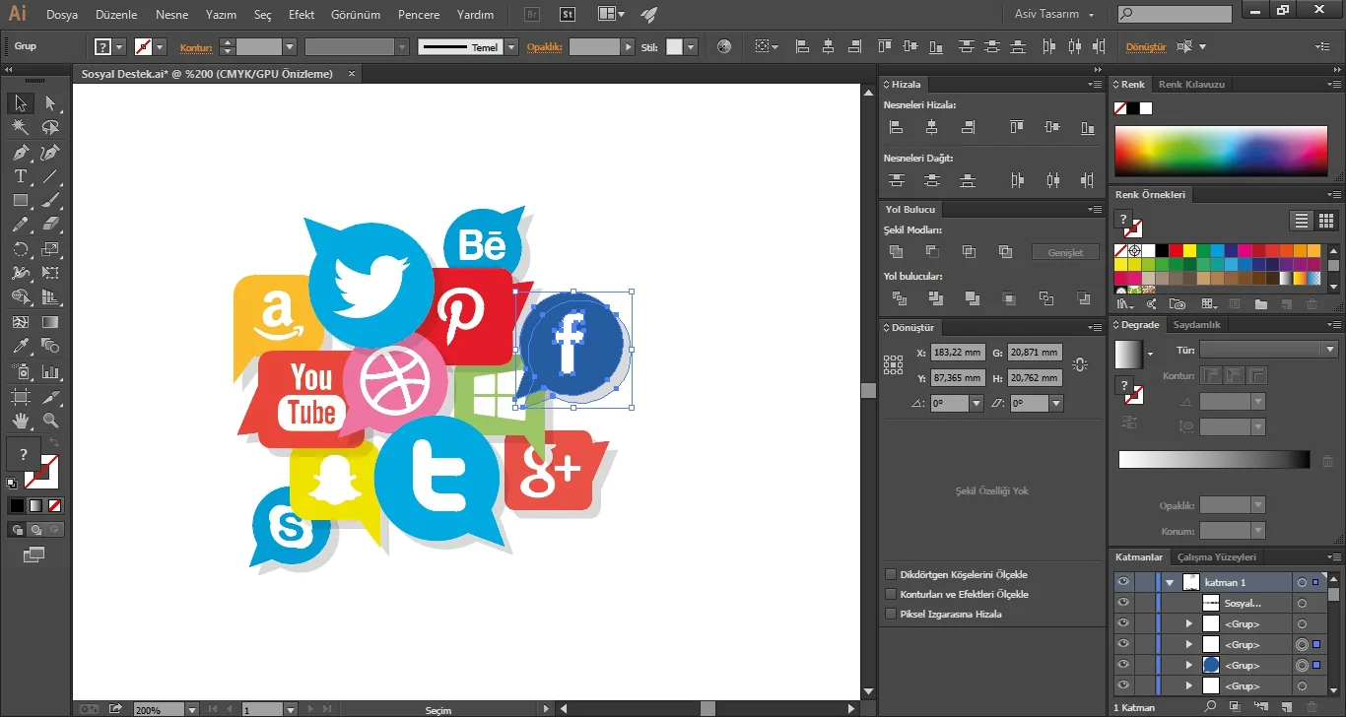
Task: Select the Rotate tool
Action: [21, 249]
